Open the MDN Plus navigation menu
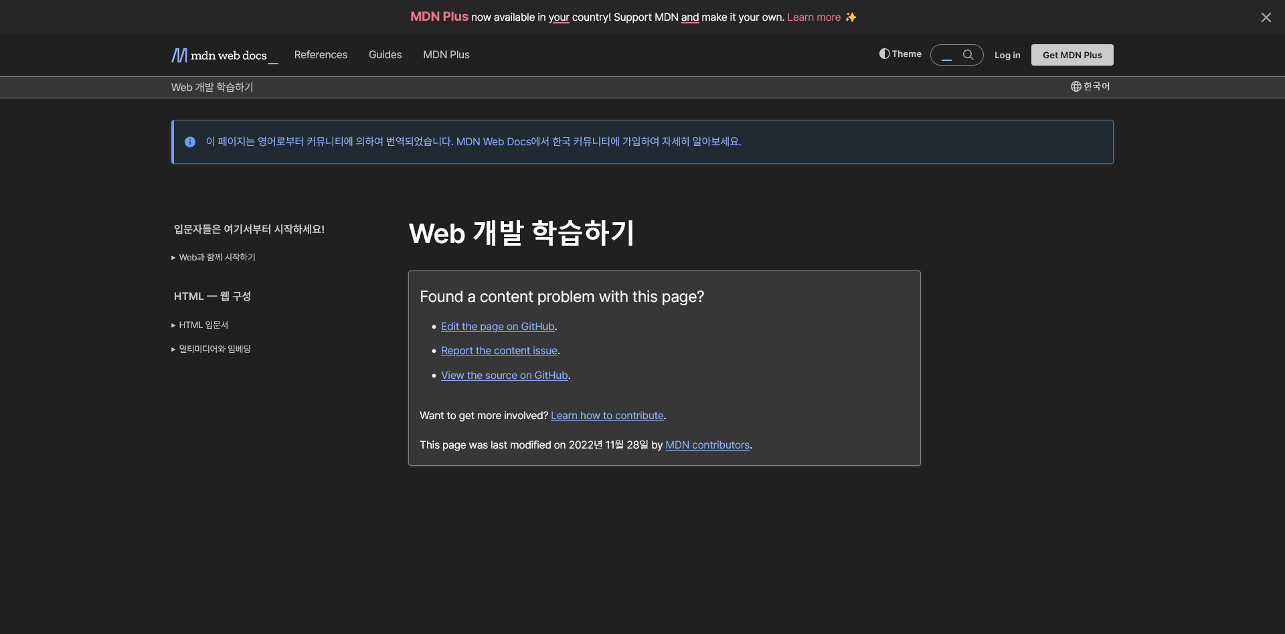Image resolution: width=1285 pixels, height=634 pixels. [x=446, y=55]
